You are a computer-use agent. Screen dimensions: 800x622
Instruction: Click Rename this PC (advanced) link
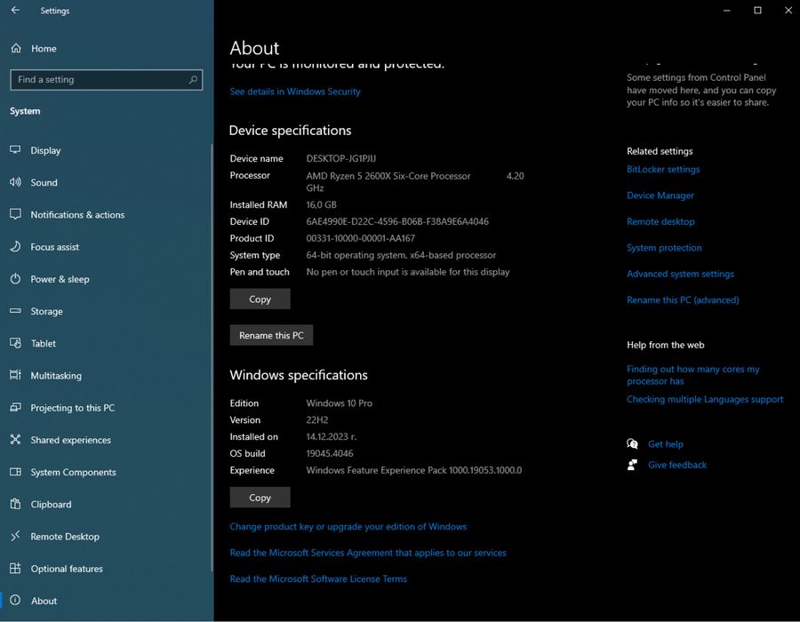[683, 299]
